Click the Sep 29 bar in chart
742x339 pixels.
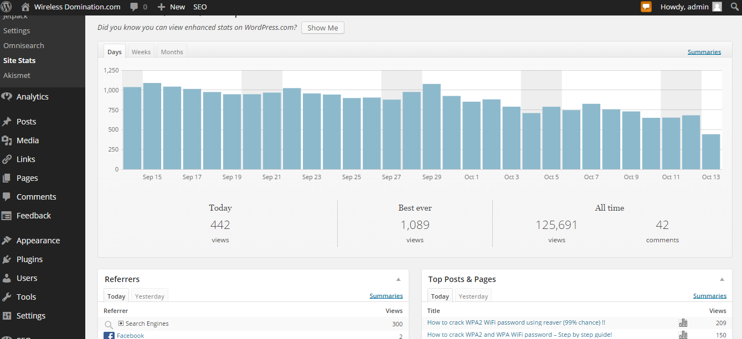(431, 127)
